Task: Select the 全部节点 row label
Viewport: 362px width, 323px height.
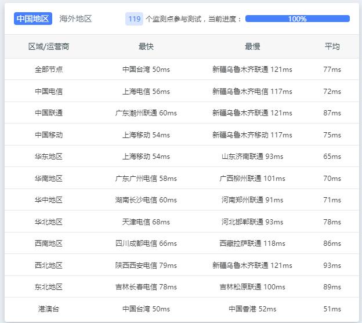Action: pos(49,69)
